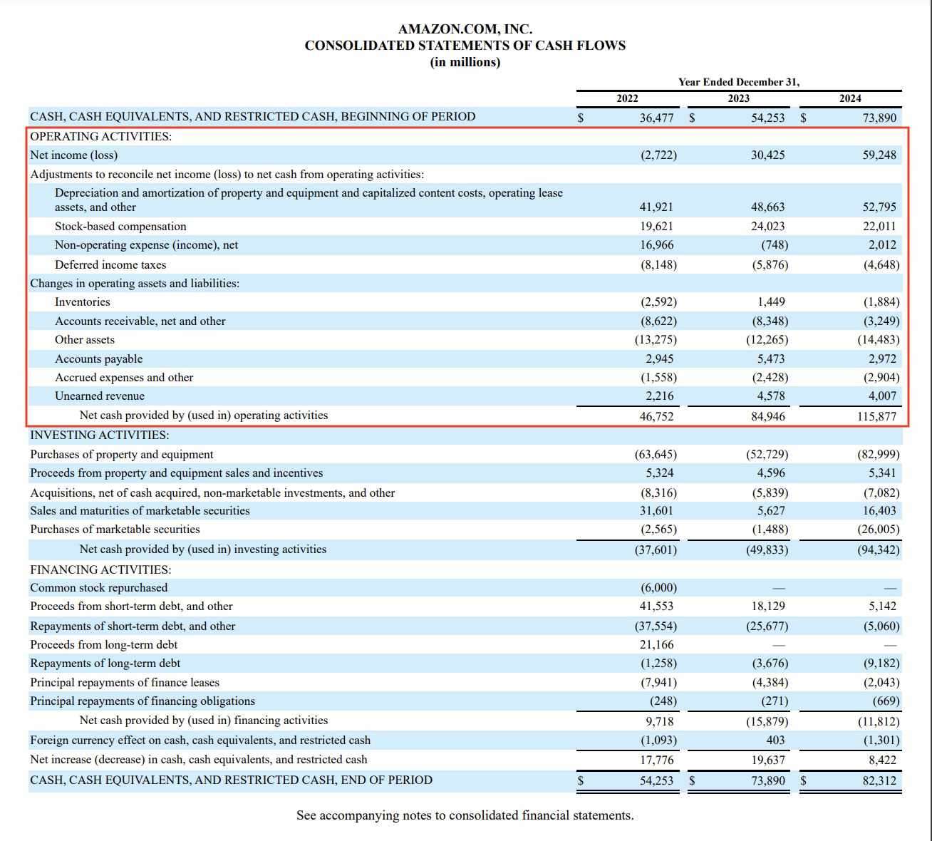Click accounts payable value 5,473
This screenshot has height=841, width=932.
[771, 359]
